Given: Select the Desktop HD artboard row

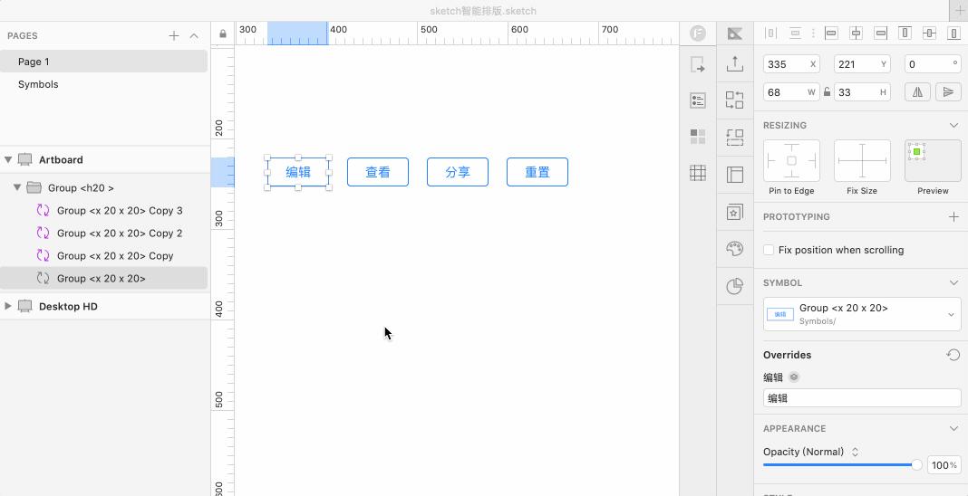Looking at the screenshot, I should pos(103,306).
